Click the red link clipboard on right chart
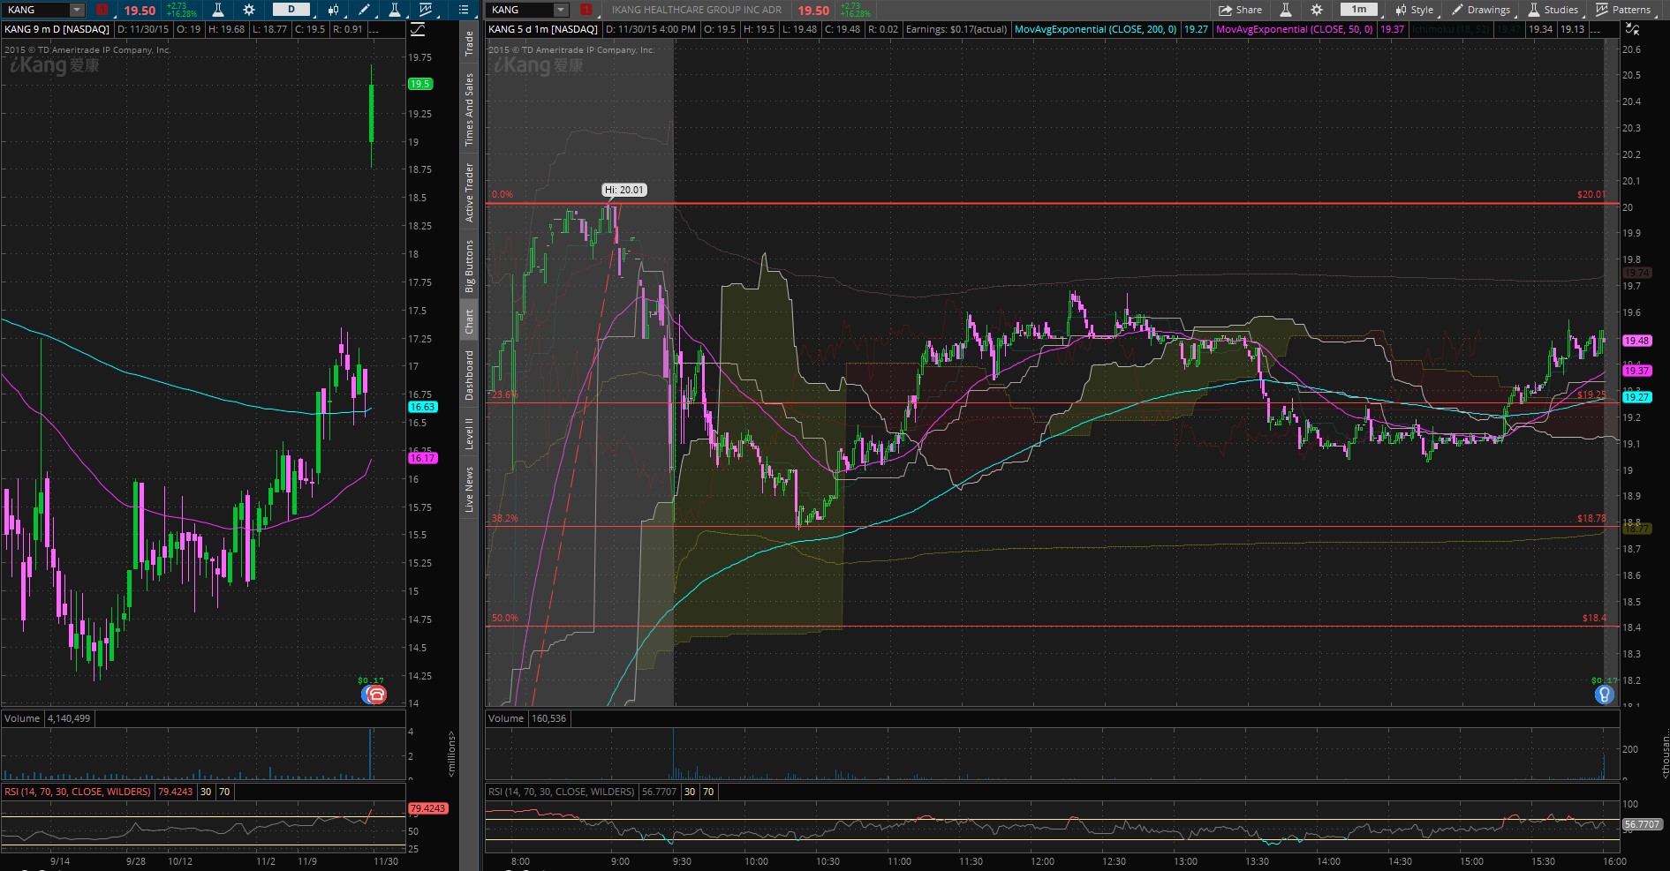Viewport: 1670px width, 871px height. [x=586, y=10]
